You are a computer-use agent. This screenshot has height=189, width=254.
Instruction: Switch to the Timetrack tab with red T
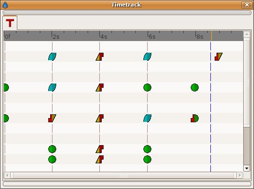(x=10, y=23)
